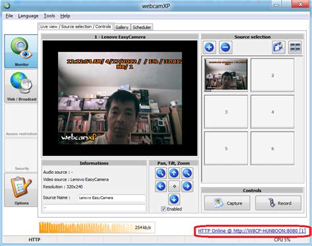Screen dimensions: 312x246
Task: Switch the source grid layout icon
Action: pyautogui.click(x=295, y=47)
